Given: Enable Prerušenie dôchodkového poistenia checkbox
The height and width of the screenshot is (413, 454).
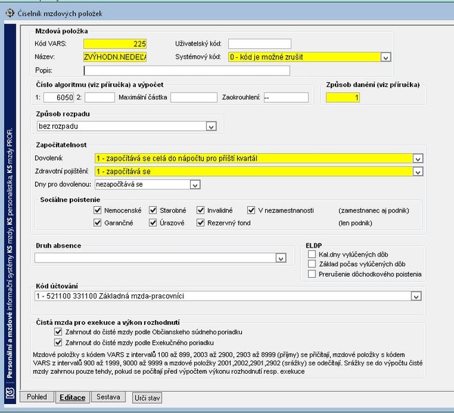Looking at the screenshot, I should click(x=312, y=274).
